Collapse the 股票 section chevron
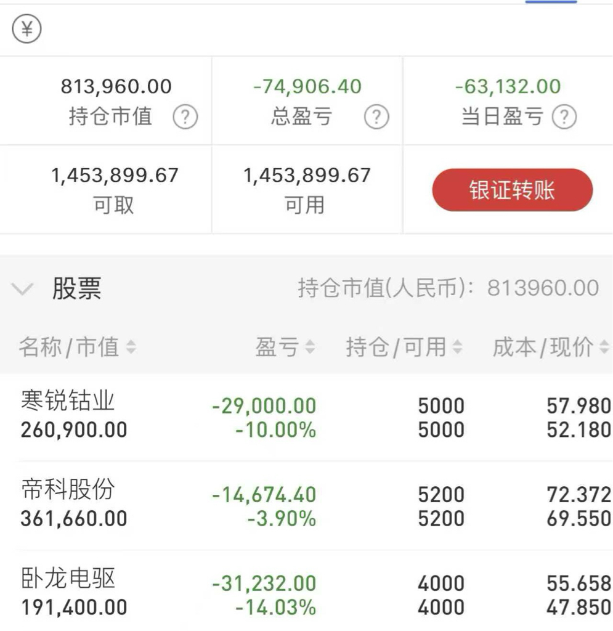Image resolution: width=613 pixels, height=631 pixels. [x=23, y=288]
